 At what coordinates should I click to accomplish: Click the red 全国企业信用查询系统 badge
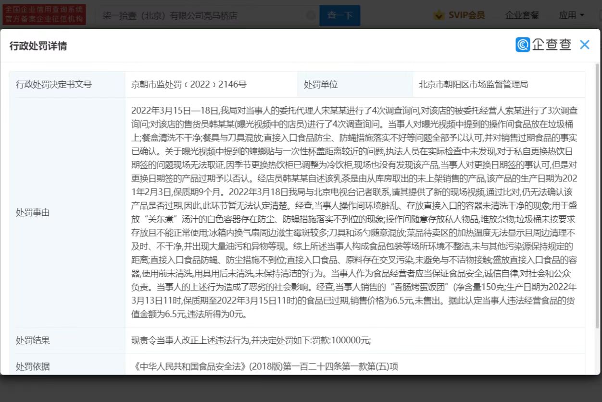tap(44, 15)
